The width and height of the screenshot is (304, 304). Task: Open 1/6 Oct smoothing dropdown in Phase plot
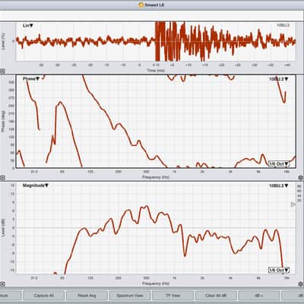click(279, 164)
